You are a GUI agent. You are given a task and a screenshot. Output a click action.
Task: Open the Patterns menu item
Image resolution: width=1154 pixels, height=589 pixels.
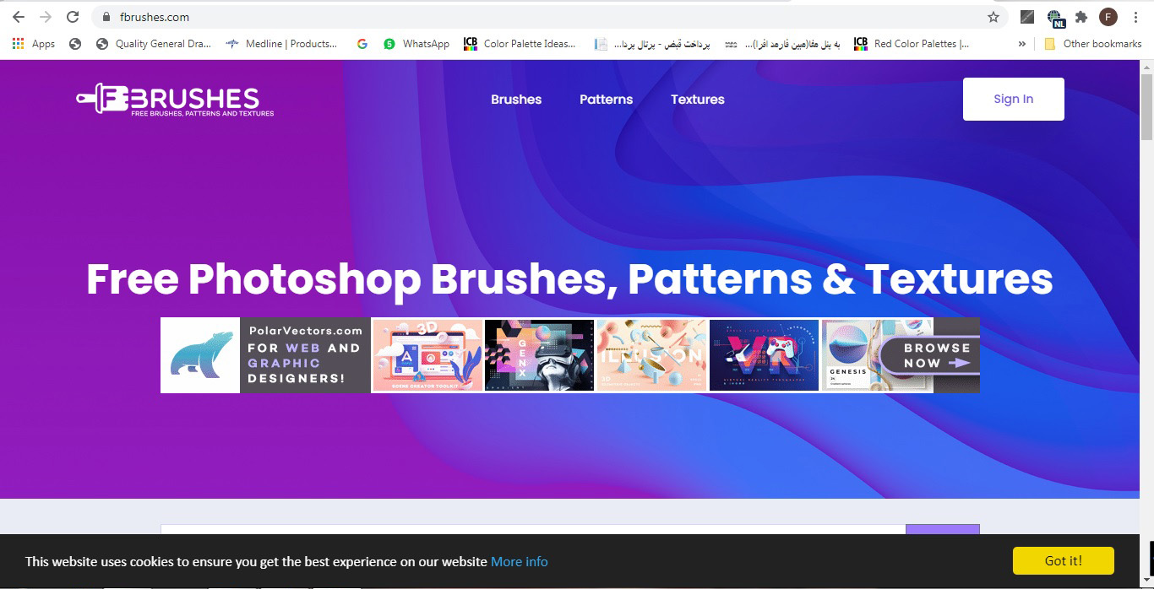click(x=606, y=100)
